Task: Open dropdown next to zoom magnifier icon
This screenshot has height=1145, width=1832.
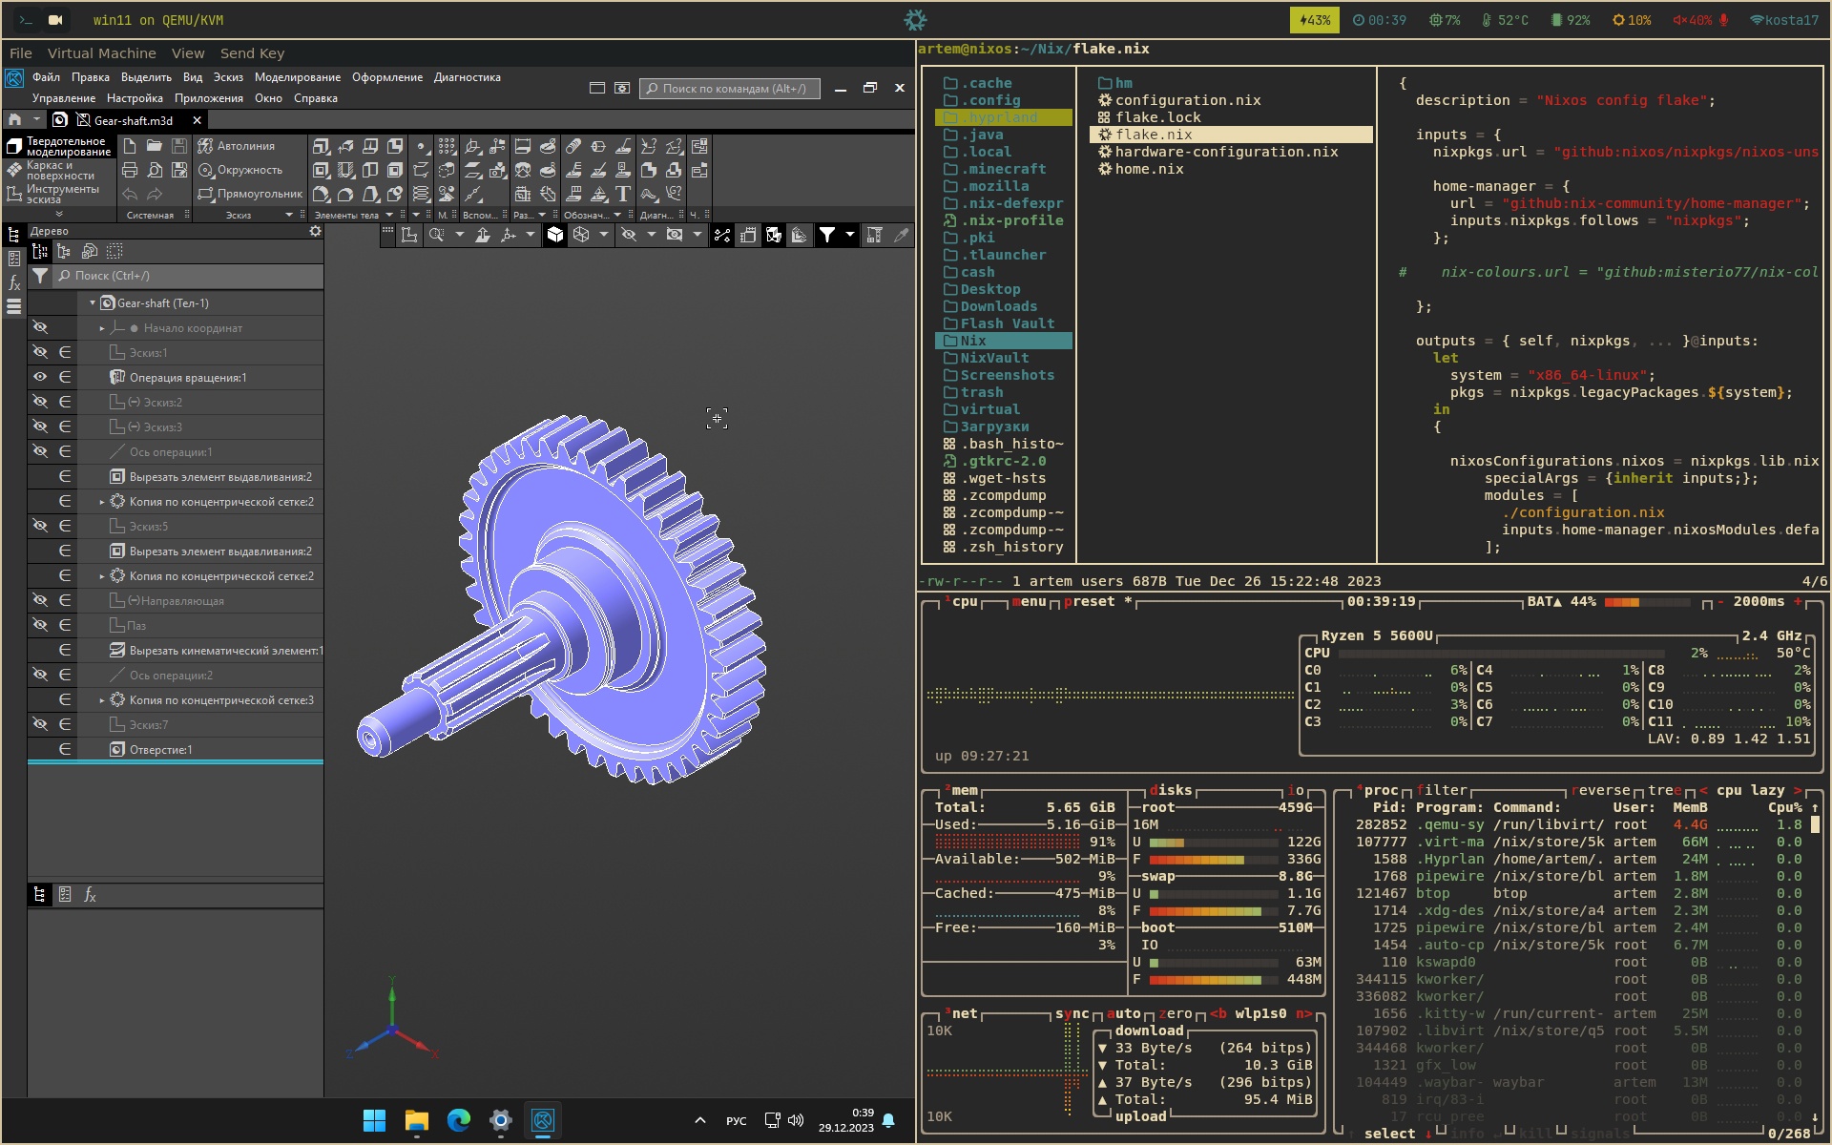Action: (460, 235)
